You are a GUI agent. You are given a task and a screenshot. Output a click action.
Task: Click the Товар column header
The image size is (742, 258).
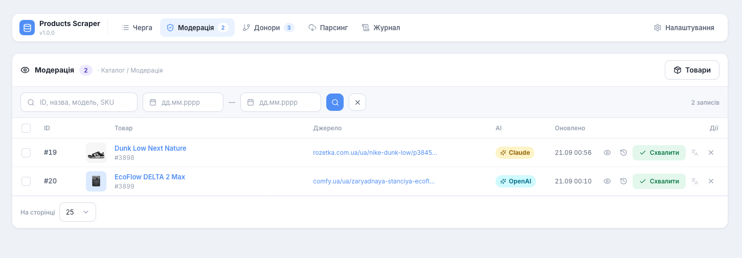(124, 128)
